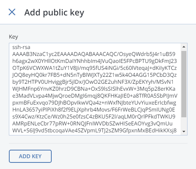196x169 pixels.
Task: Place cursor in line starting HnLA3657yiP
Action: (94, 110)
